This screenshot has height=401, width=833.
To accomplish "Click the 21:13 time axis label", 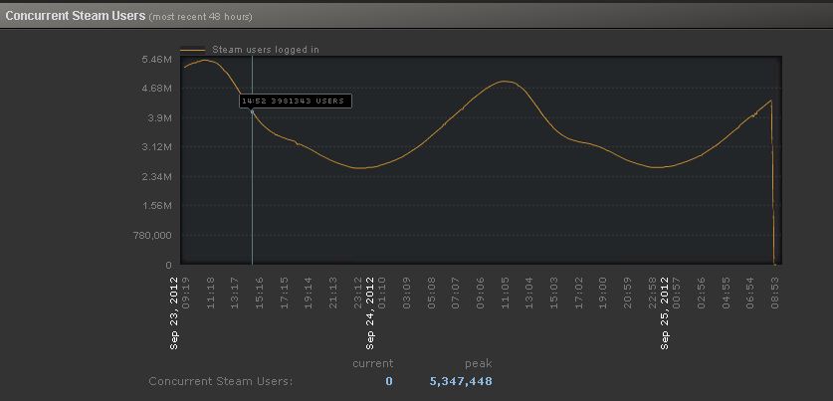I will [x=333, y=293].
